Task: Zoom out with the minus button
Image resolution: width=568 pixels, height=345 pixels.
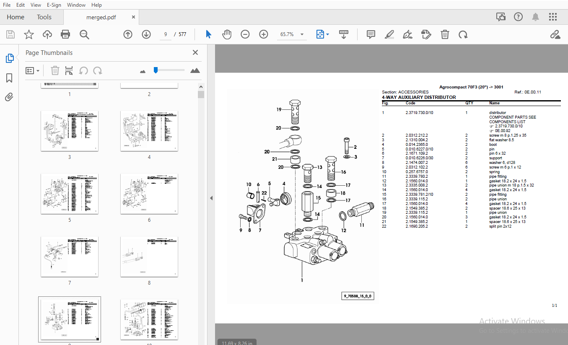Action: click(245, 34)
